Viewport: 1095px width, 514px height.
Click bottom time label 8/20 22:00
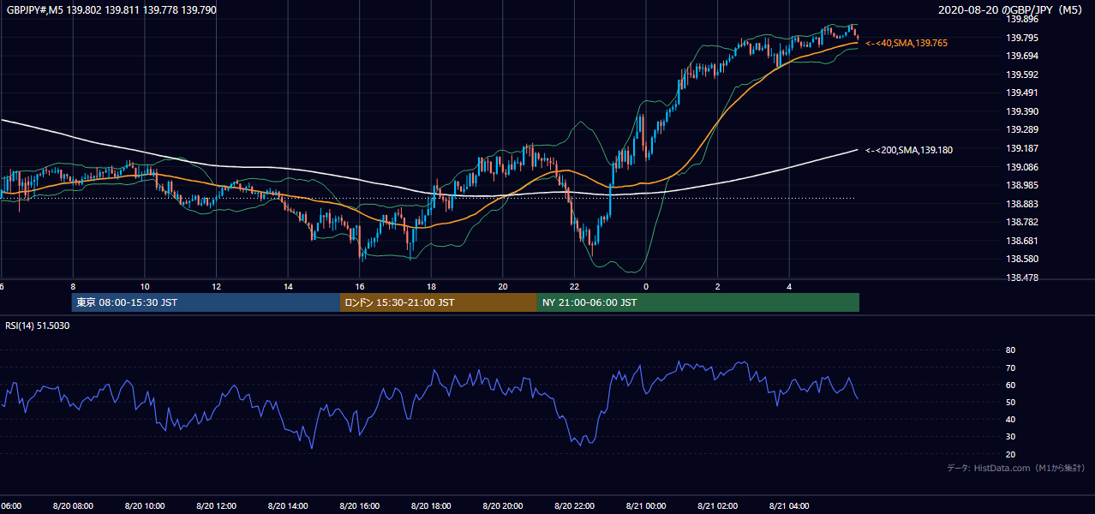point(574,506)
